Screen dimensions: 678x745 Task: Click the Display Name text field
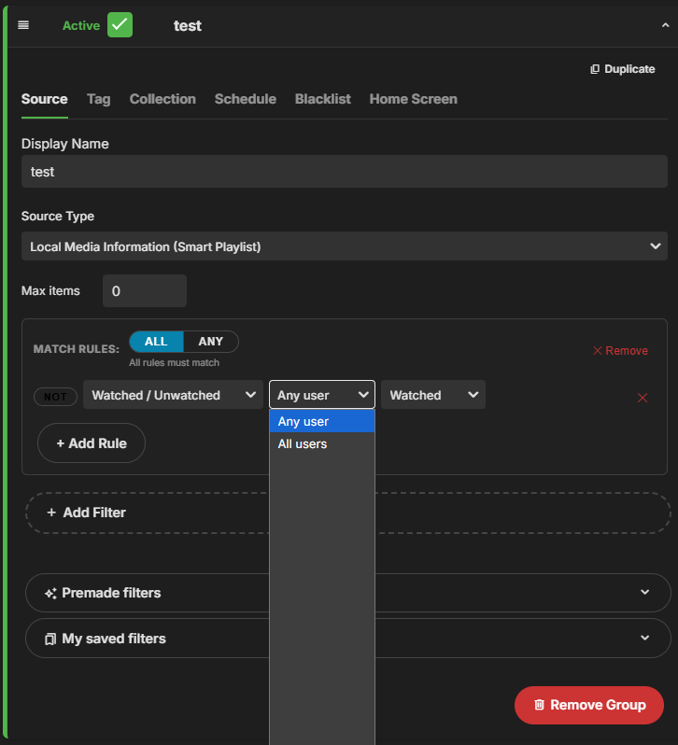[x=344, y=172]
